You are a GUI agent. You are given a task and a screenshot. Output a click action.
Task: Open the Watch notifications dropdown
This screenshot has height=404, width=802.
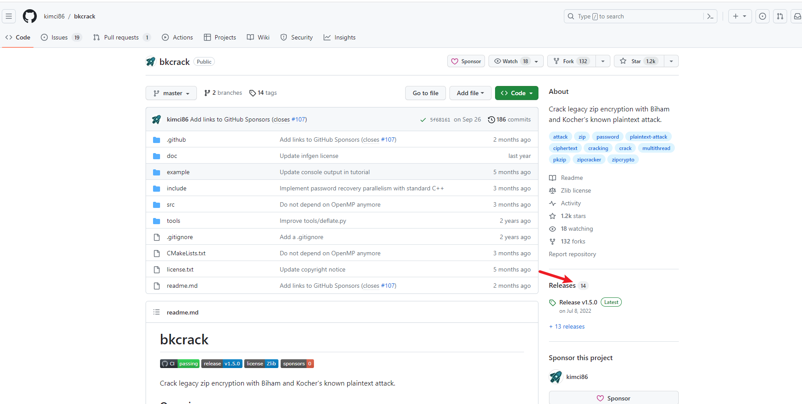pyautogui.click(x=516, y=61)
